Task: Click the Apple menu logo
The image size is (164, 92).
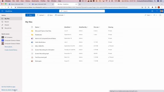Action: (3, 1)
